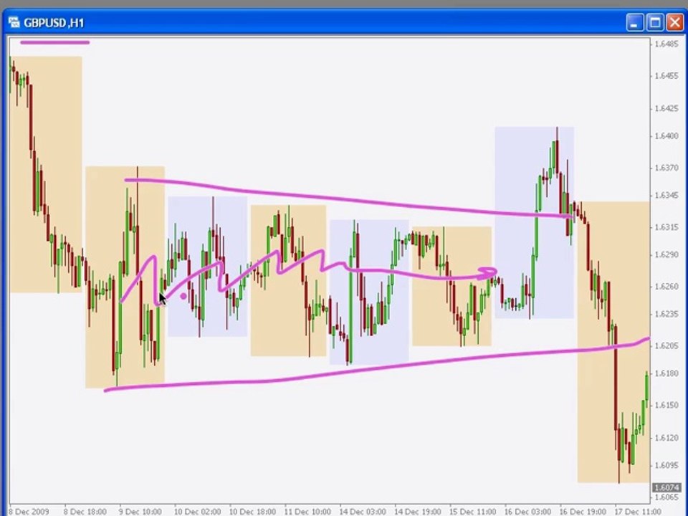The image size is (688, 516).
Task: Select the 9 Dec 10:00 time label
Action: click(x=140, y=512)
